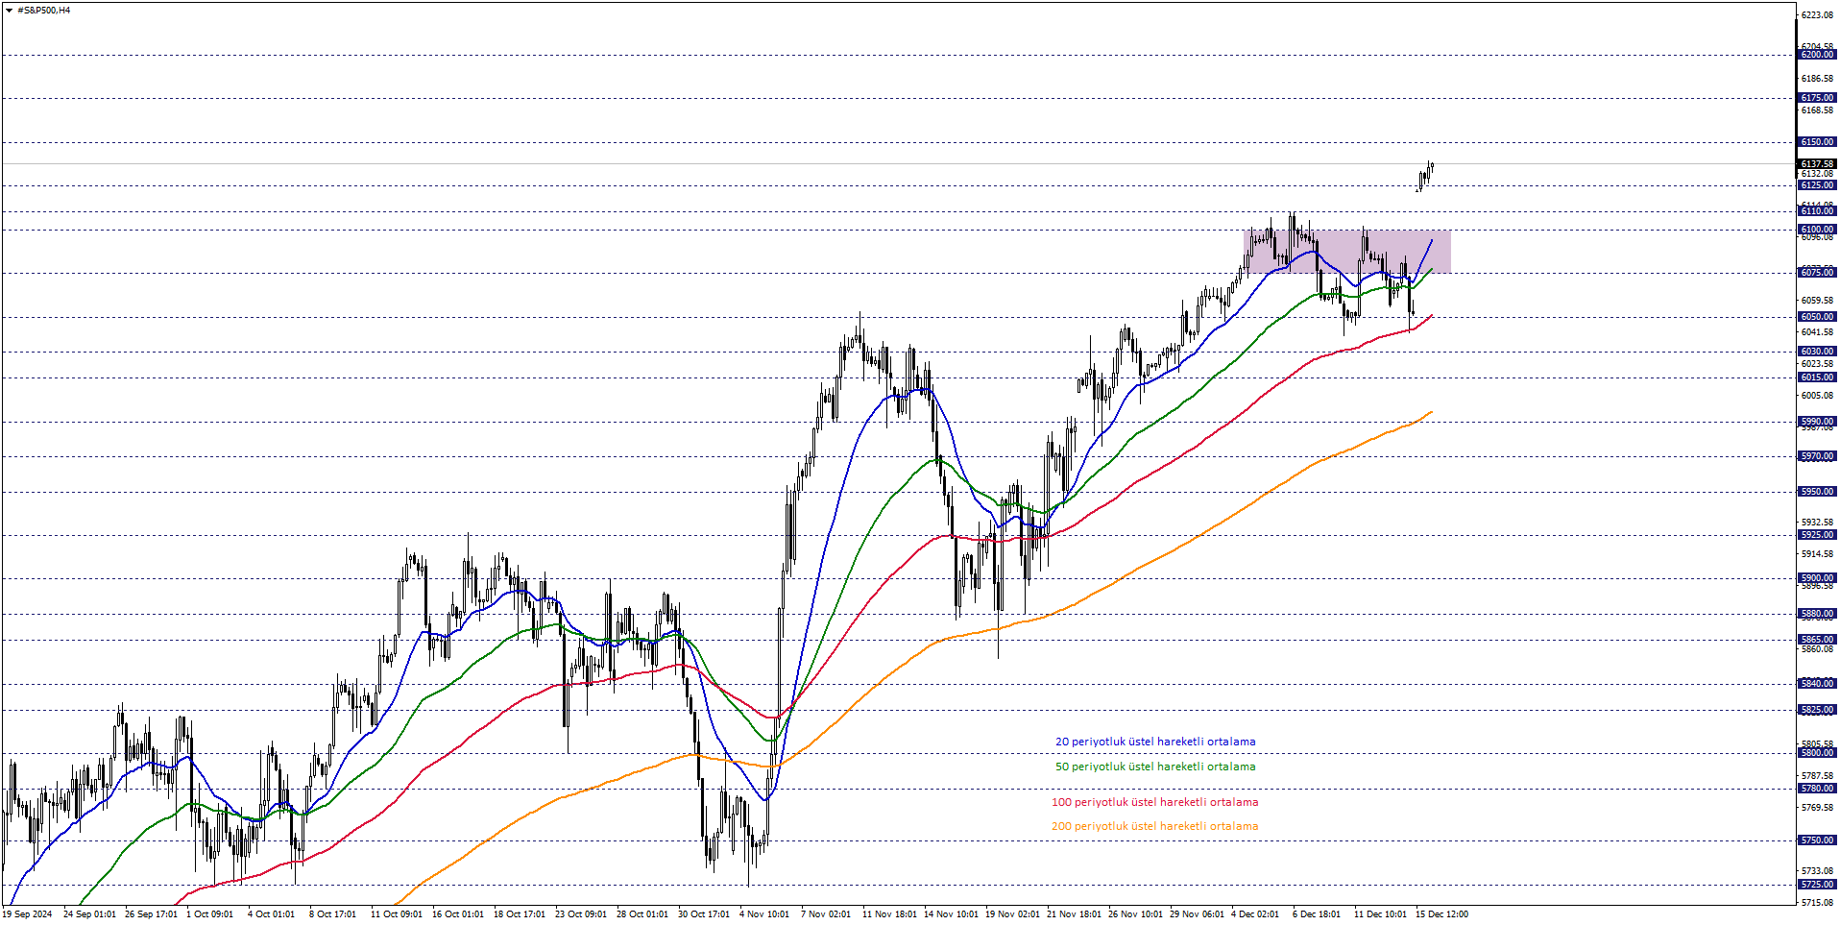The height and width of the screenshot is (925, 1840).
Task: Click the 16 Oct 01:01 date on time axis
Action: coord(458,914)
